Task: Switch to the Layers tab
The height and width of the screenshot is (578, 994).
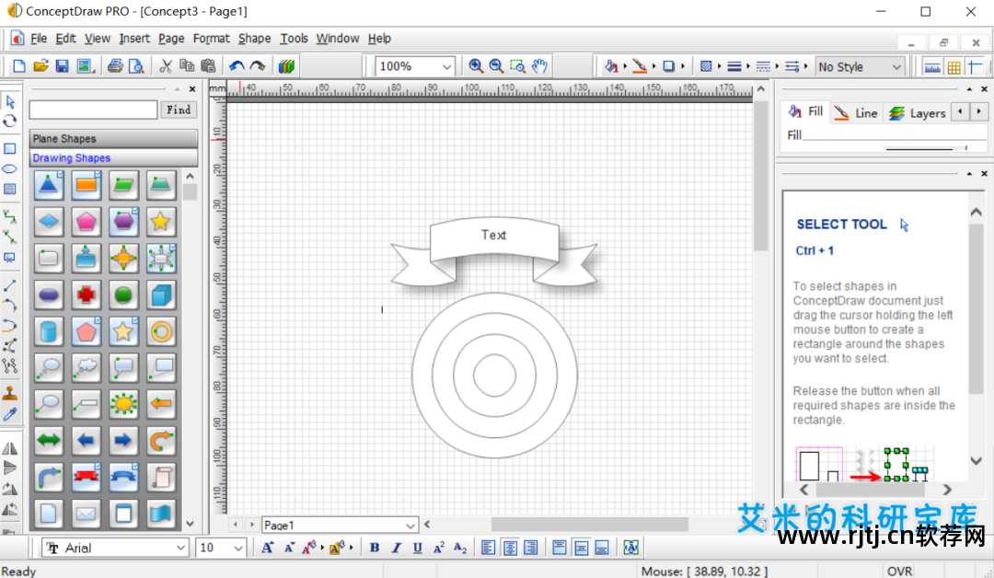Action: coord(918,113)
